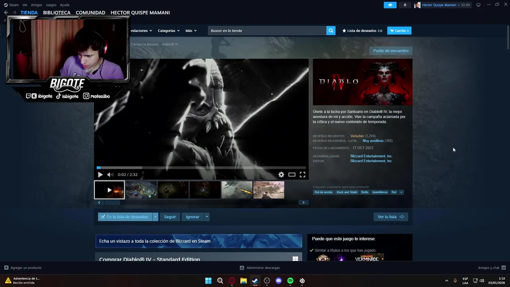Image resolution: width=510 pixels, height=287 pixels.
Task: Open File Explorer from taskbar
Action: pos(243,281)
